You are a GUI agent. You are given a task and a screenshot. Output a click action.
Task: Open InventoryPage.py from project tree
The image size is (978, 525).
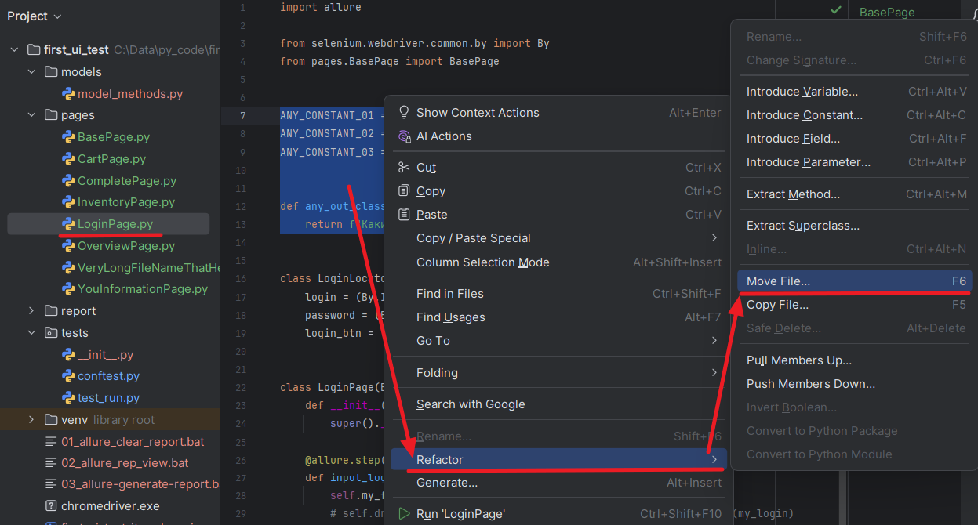click(125, 202)
